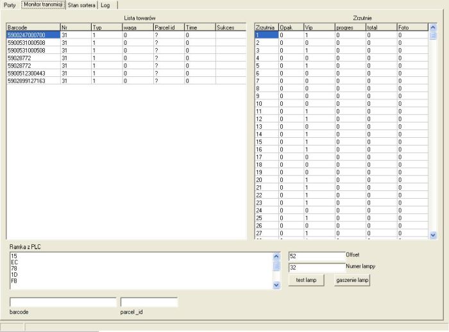Viewport: 449px width, 332px height.
Task: Click the parcel_id text field
Action: 149,302
